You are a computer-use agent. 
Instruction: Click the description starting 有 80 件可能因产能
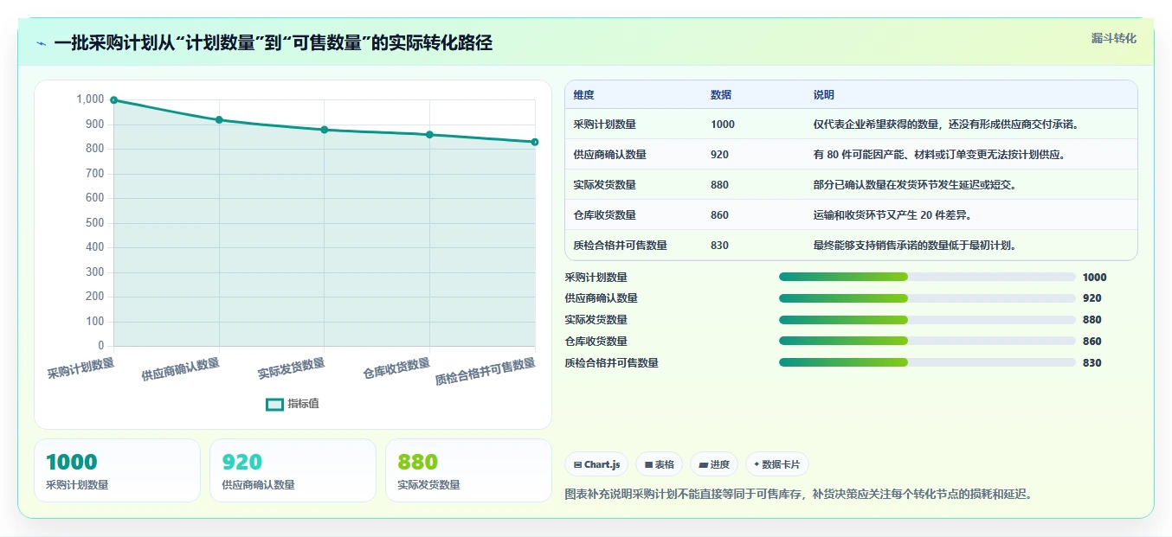tap(939, 155)
